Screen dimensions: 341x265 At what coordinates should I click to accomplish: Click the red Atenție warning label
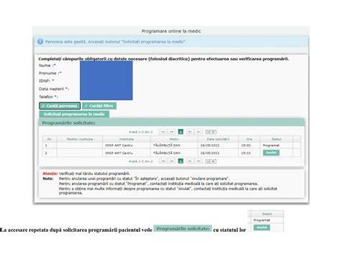pyautogui.click(x=50, y=174)
